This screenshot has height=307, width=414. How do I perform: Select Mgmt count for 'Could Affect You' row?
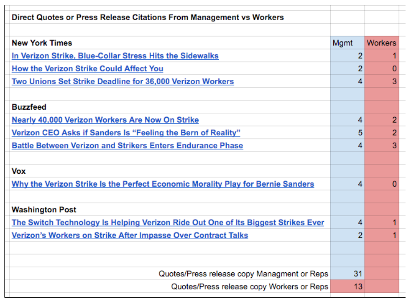coord(348,69)
